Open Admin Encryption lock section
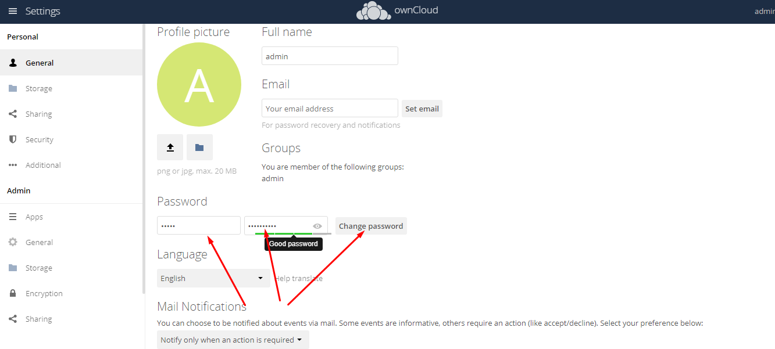This screenshot has width=775, height=349. point(44,294)
